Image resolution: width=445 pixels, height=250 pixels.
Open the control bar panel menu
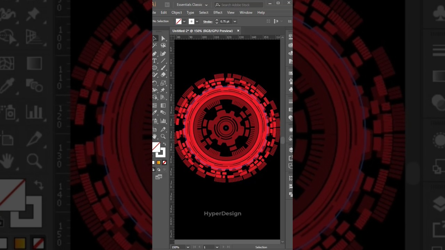[290, 22]
